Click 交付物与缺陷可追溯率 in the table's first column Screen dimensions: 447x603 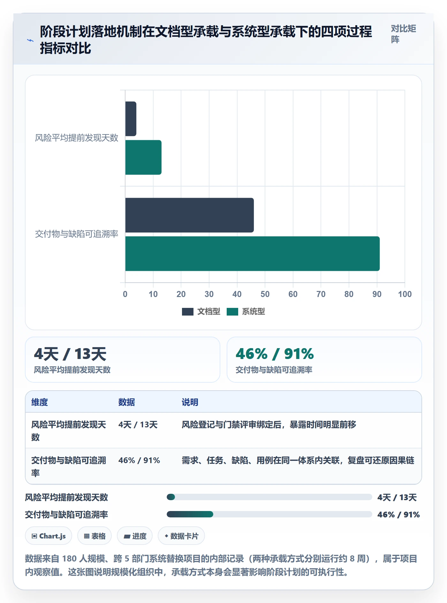tap(69, 467)
